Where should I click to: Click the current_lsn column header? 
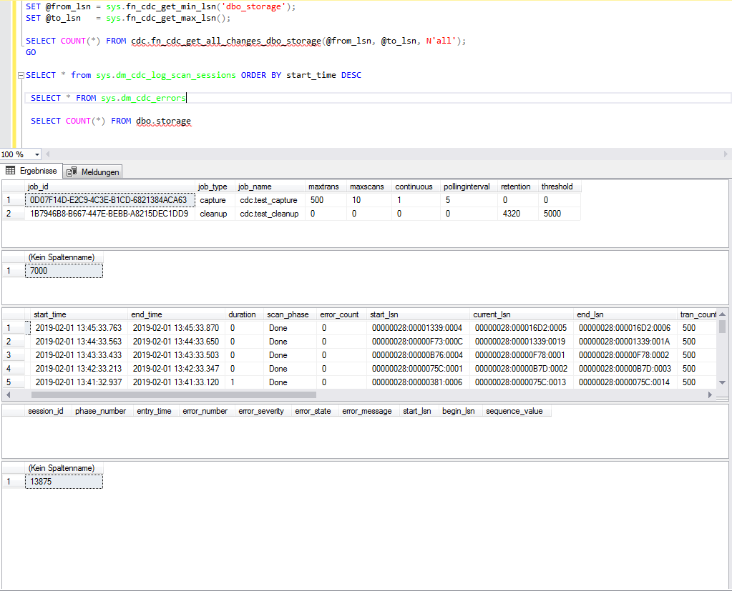point(522,314)
